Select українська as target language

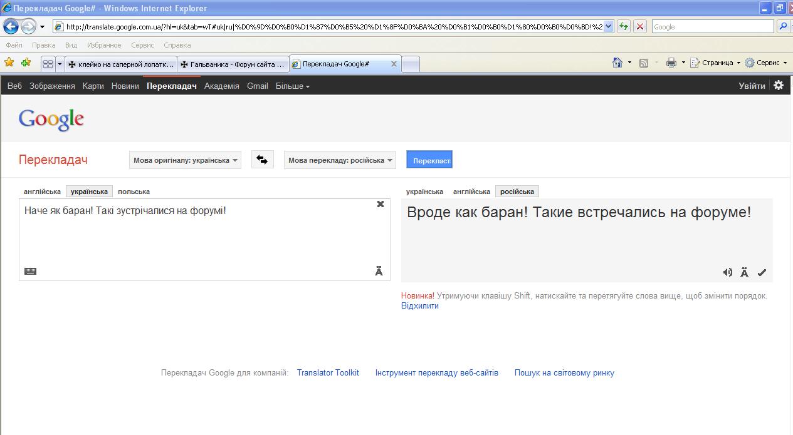point(424,192)
